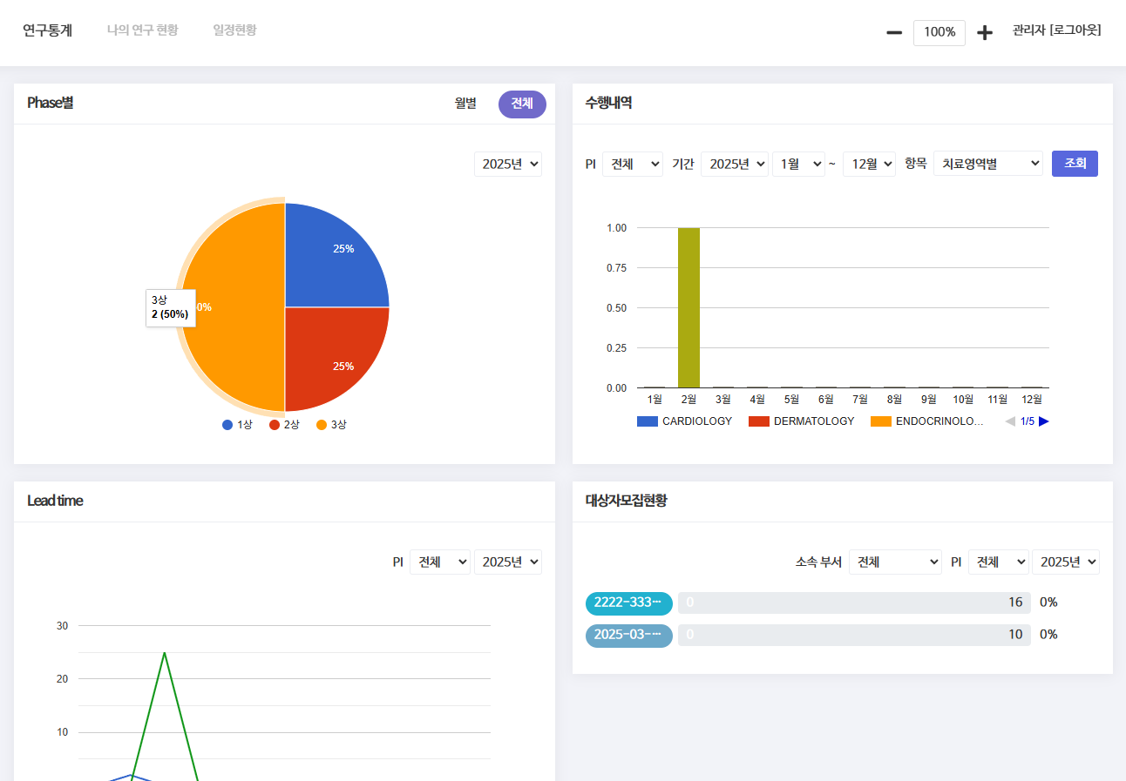Go to previous legend page arrow
Screen dimensions: 1126x781
(x=1010, y=421)
